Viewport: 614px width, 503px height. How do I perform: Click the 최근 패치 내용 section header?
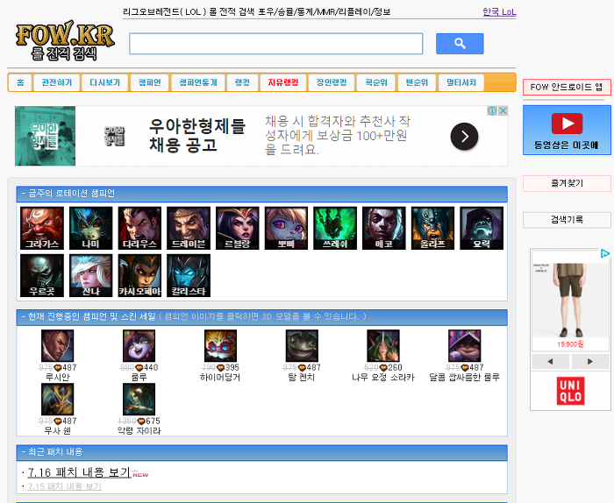pos(261,452)
